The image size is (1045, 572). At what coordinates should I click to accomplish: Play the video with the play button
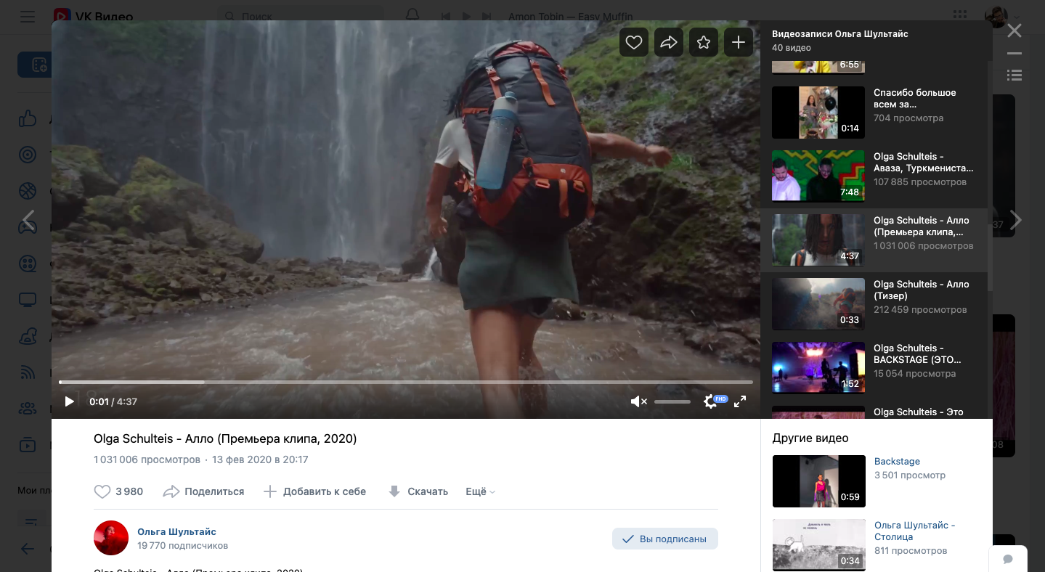70,401
